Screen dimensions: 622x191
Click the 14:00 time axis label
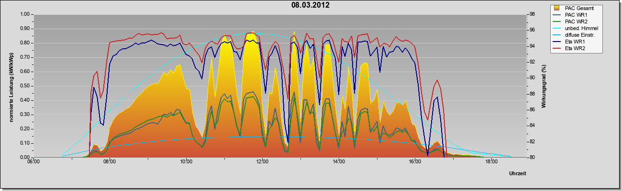coord(339,162)
